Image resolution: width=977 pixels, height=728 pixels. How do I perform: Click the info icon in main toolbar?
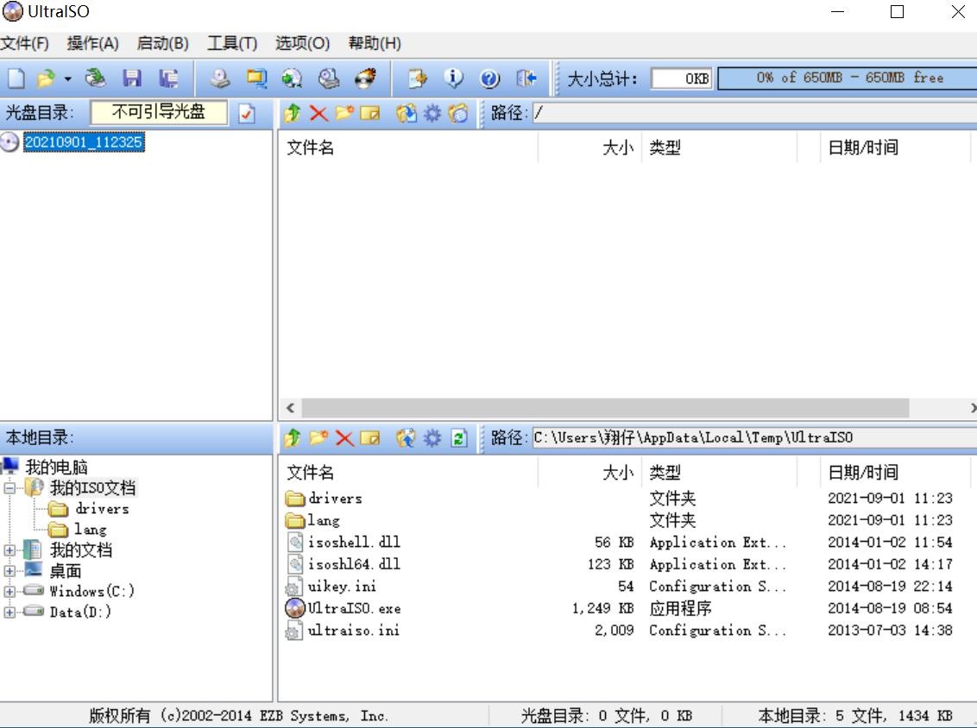[454, 78]
